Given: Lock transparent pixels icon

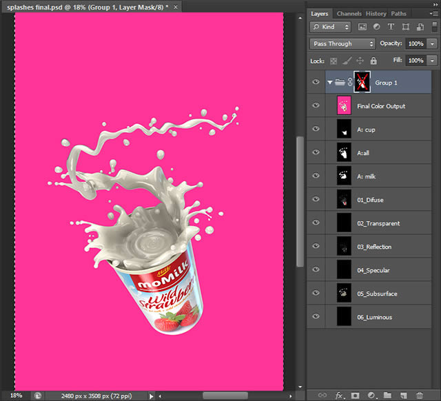Looking at the screenshot, I should click(334, 61).
